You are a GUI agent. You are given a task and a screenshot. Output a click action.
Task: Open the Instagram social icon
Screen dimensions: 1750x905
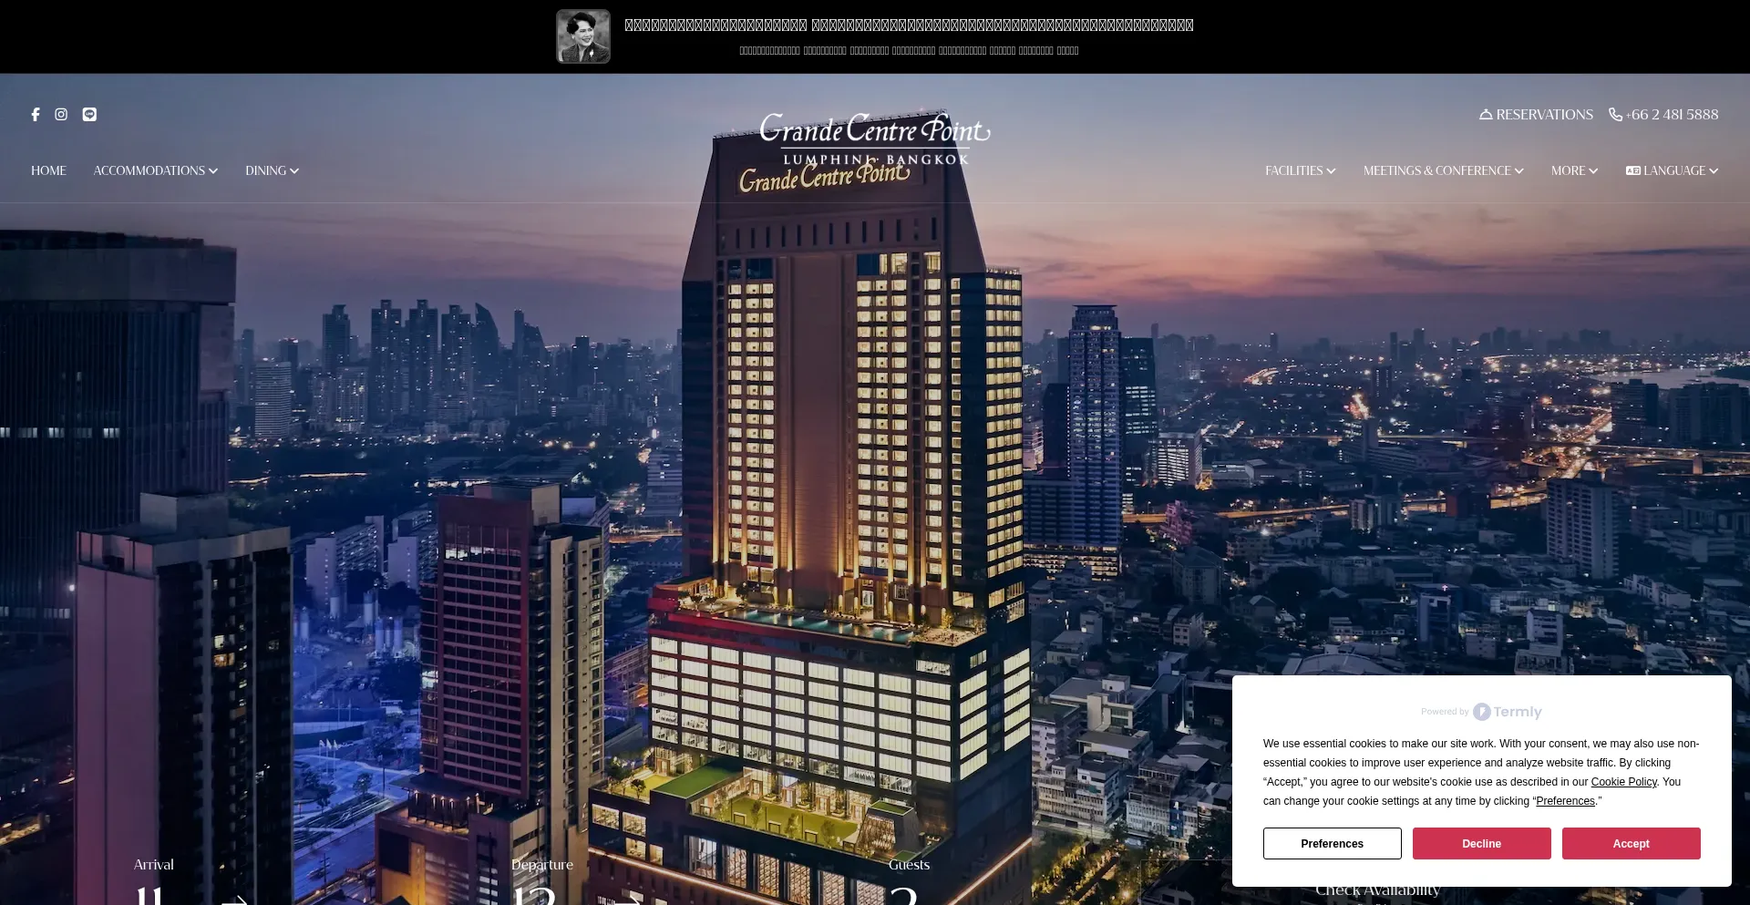click(x=61, y=115)
